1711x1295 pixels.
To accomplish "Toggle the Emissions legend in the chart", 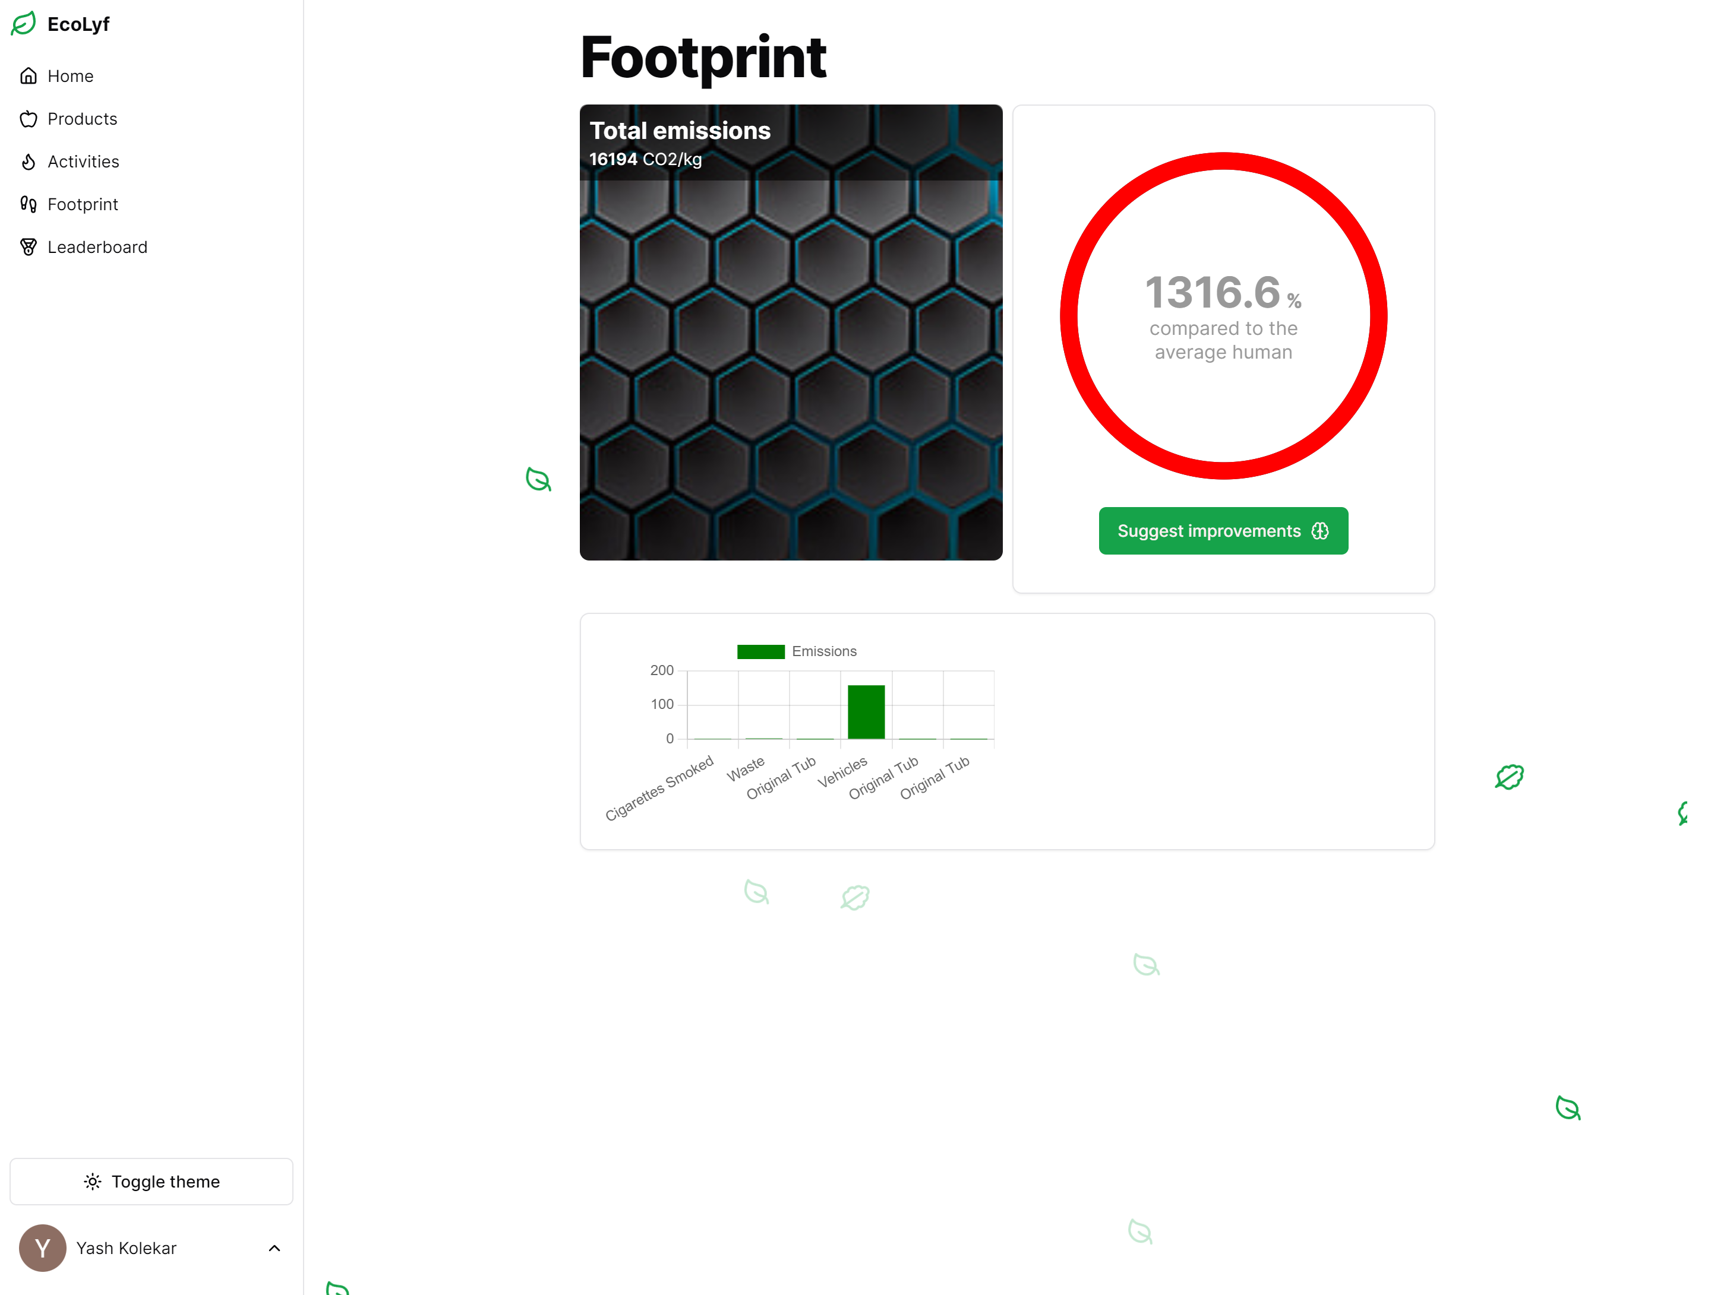I will [797, 651].
